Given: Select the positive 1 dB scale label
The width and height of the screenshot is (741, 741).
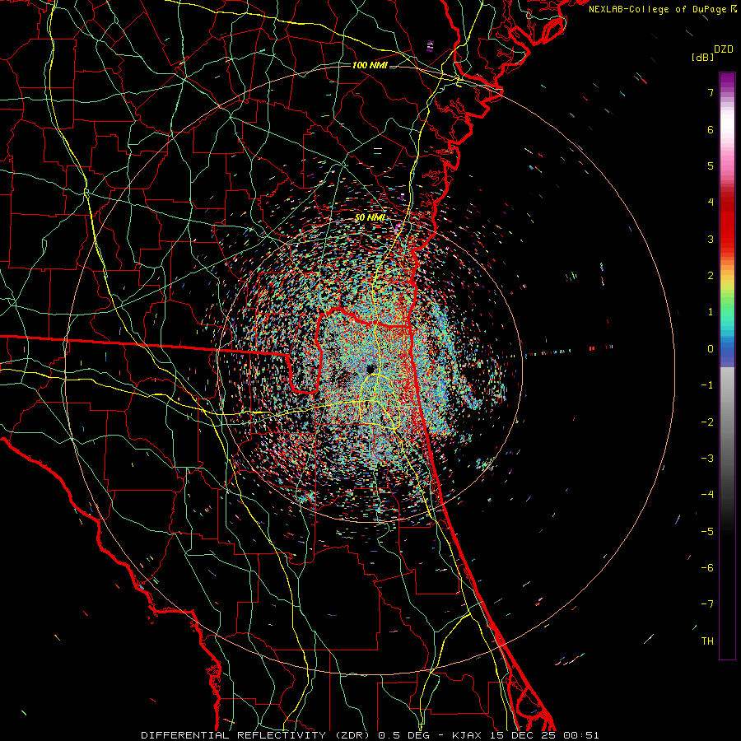Looking at the screenshot, I should 711,312.
